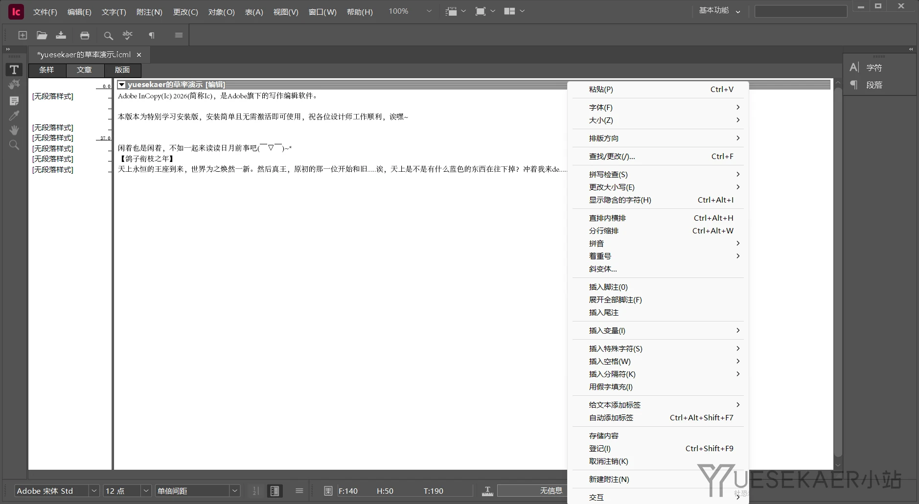Screen dimensions: 919x504
Task: Toggle show hidden characters pilcrow icon
Action: 152,35
